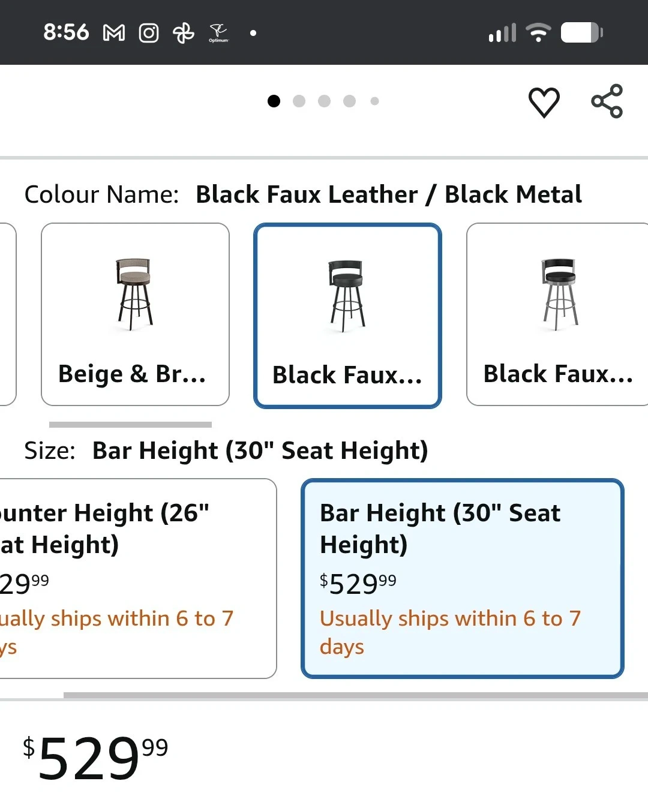Go to second image carousel dot
The image size is (648, 799).
(x=299, y=101)
